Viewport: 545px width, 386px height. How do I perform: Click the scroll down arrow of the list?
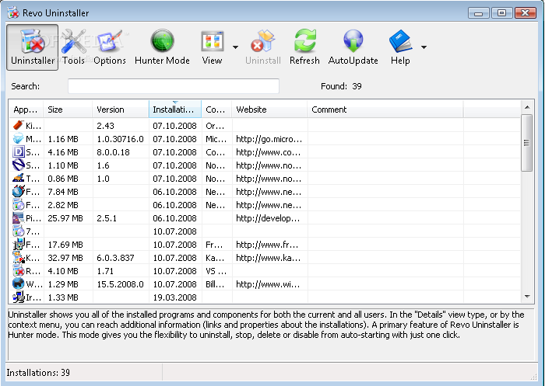(527, 297)
